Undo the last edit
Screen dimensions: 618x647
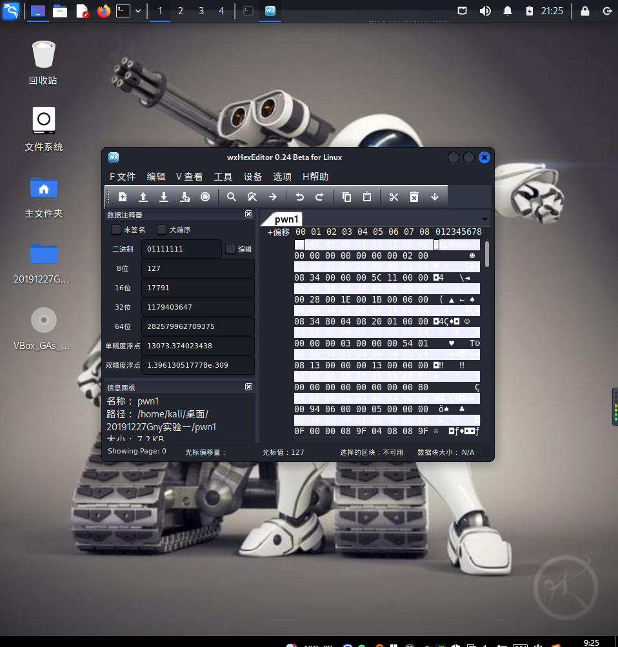(x=299, y=197)
